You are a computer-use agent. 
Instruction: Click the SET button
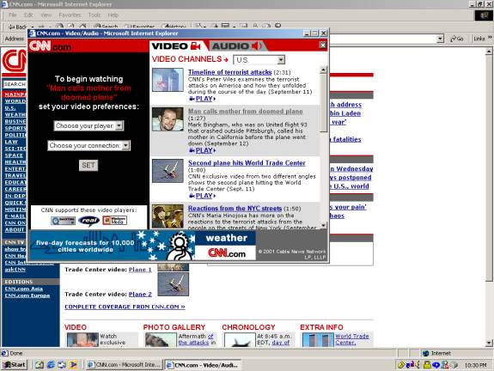point(88,166)
